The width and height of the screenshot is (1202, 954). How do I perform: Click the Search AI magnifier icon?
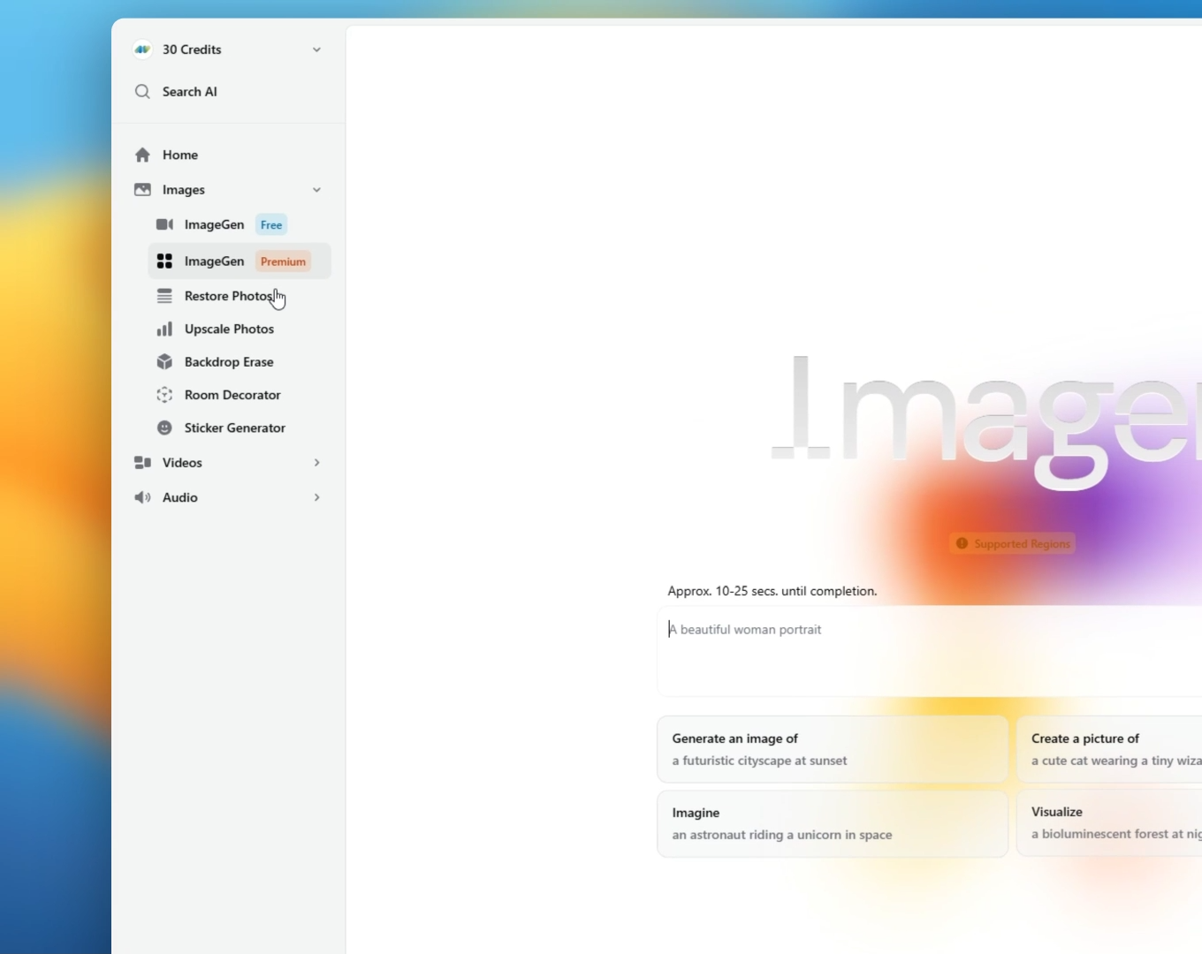tap(142, 92)
